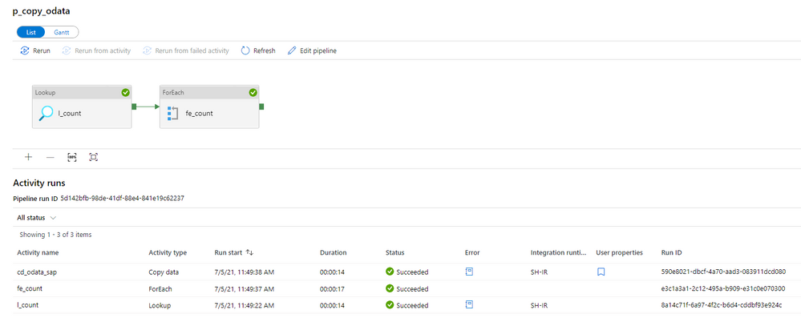
Task: Reset canvas zoom to 100%
Action: click(x=72, y=157)
